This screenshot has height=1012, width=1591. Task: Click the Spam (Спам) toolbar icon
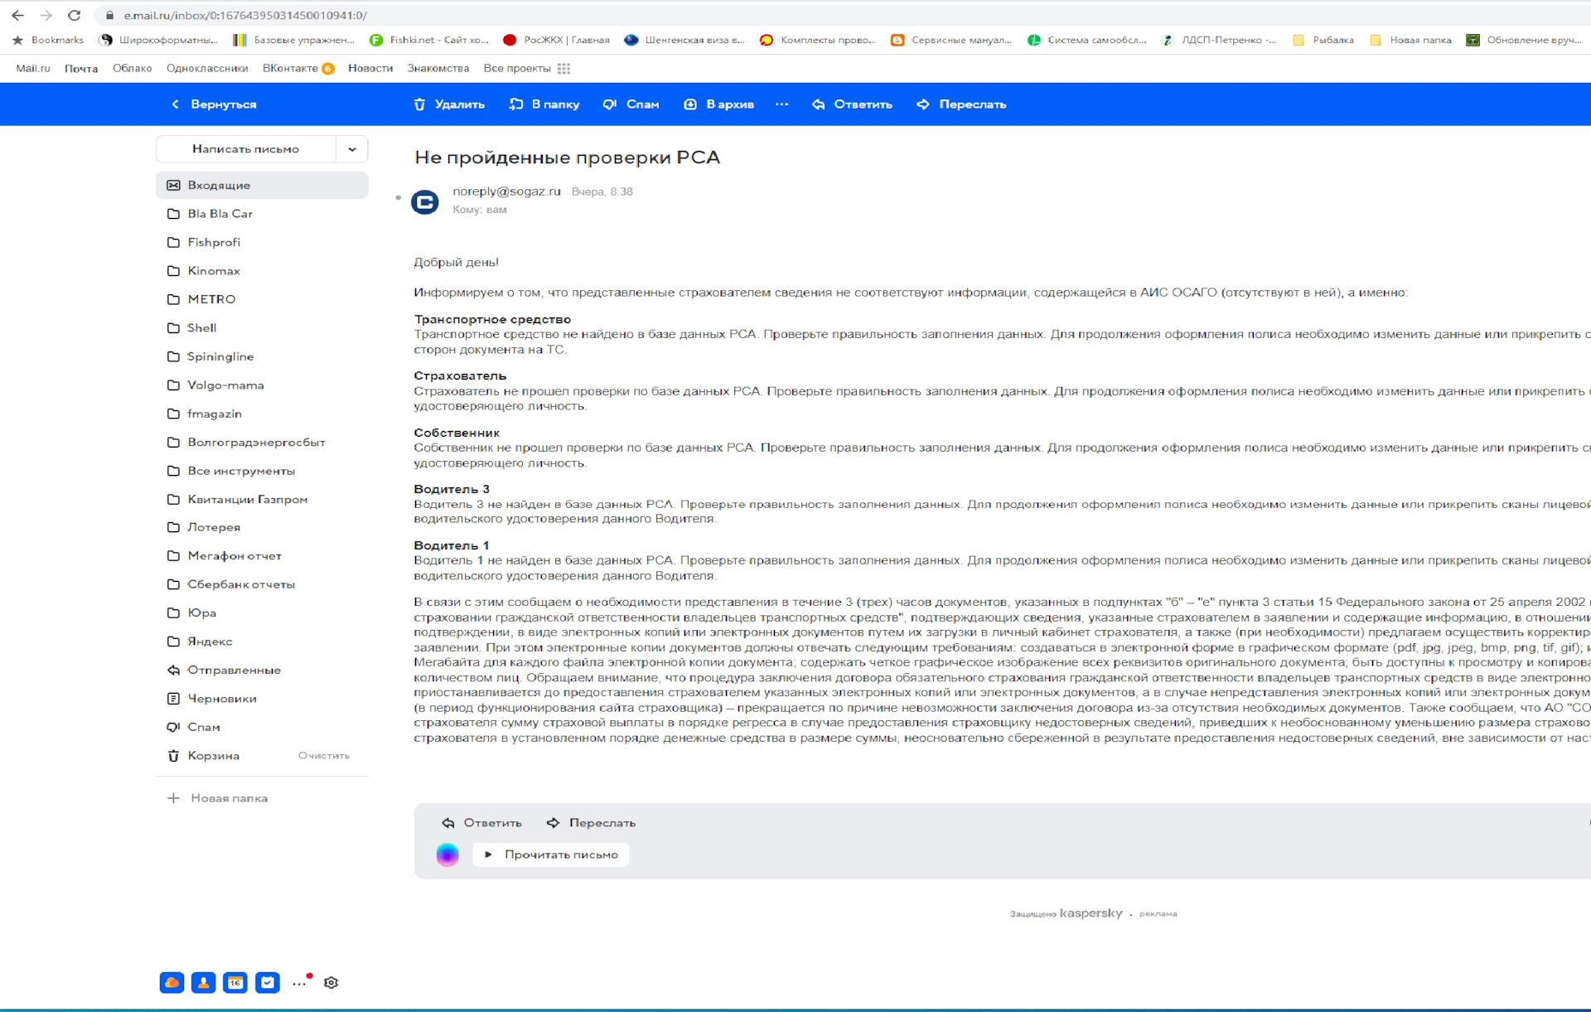tap(610, 104)
